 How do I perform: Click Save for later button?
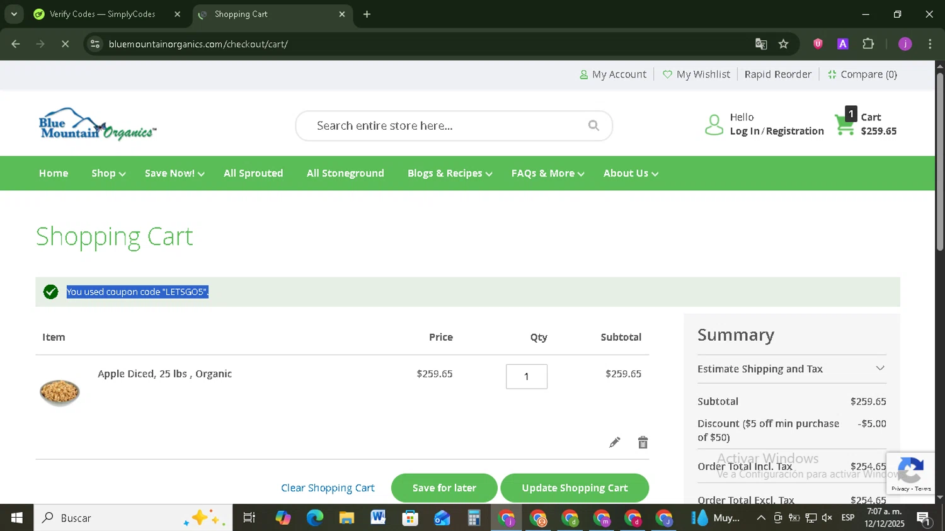[444, 488]
